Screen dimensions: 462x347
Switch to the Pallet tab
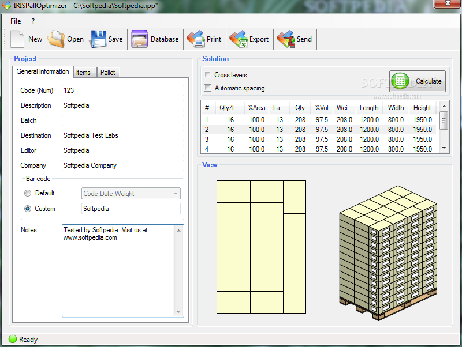coord(108,73)
